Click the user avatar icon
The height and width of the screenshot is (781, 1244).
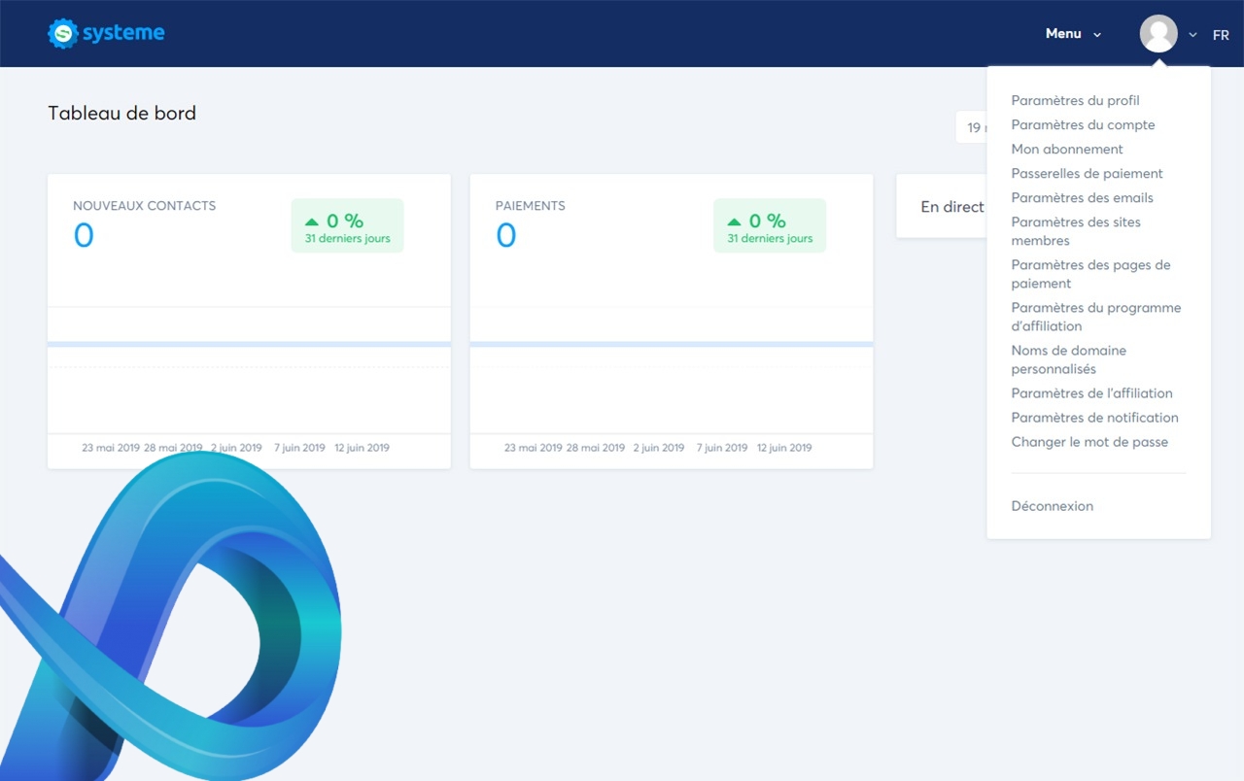click(1158, 34)
